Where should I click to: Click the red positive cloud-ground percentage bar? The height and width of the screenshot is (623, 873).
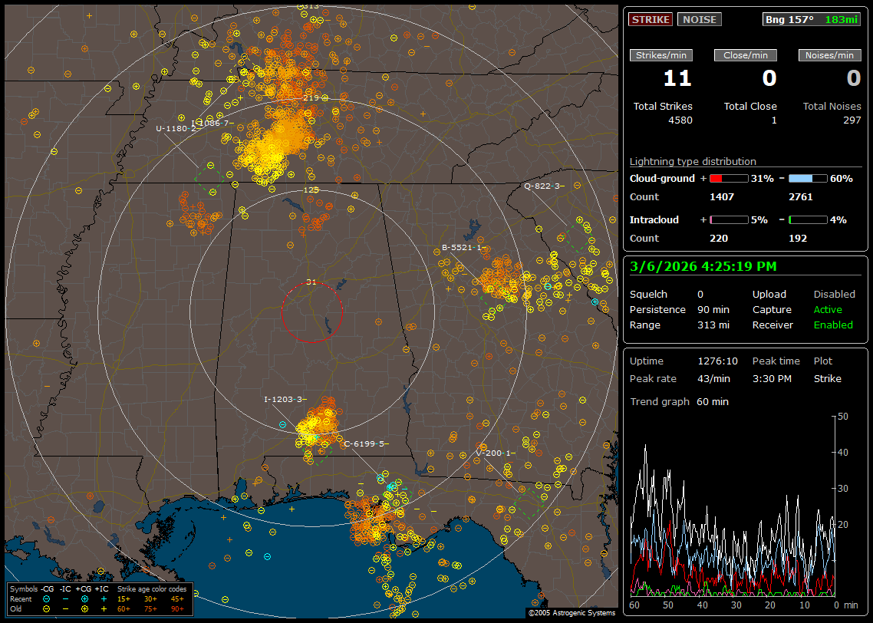coord(729,178)
